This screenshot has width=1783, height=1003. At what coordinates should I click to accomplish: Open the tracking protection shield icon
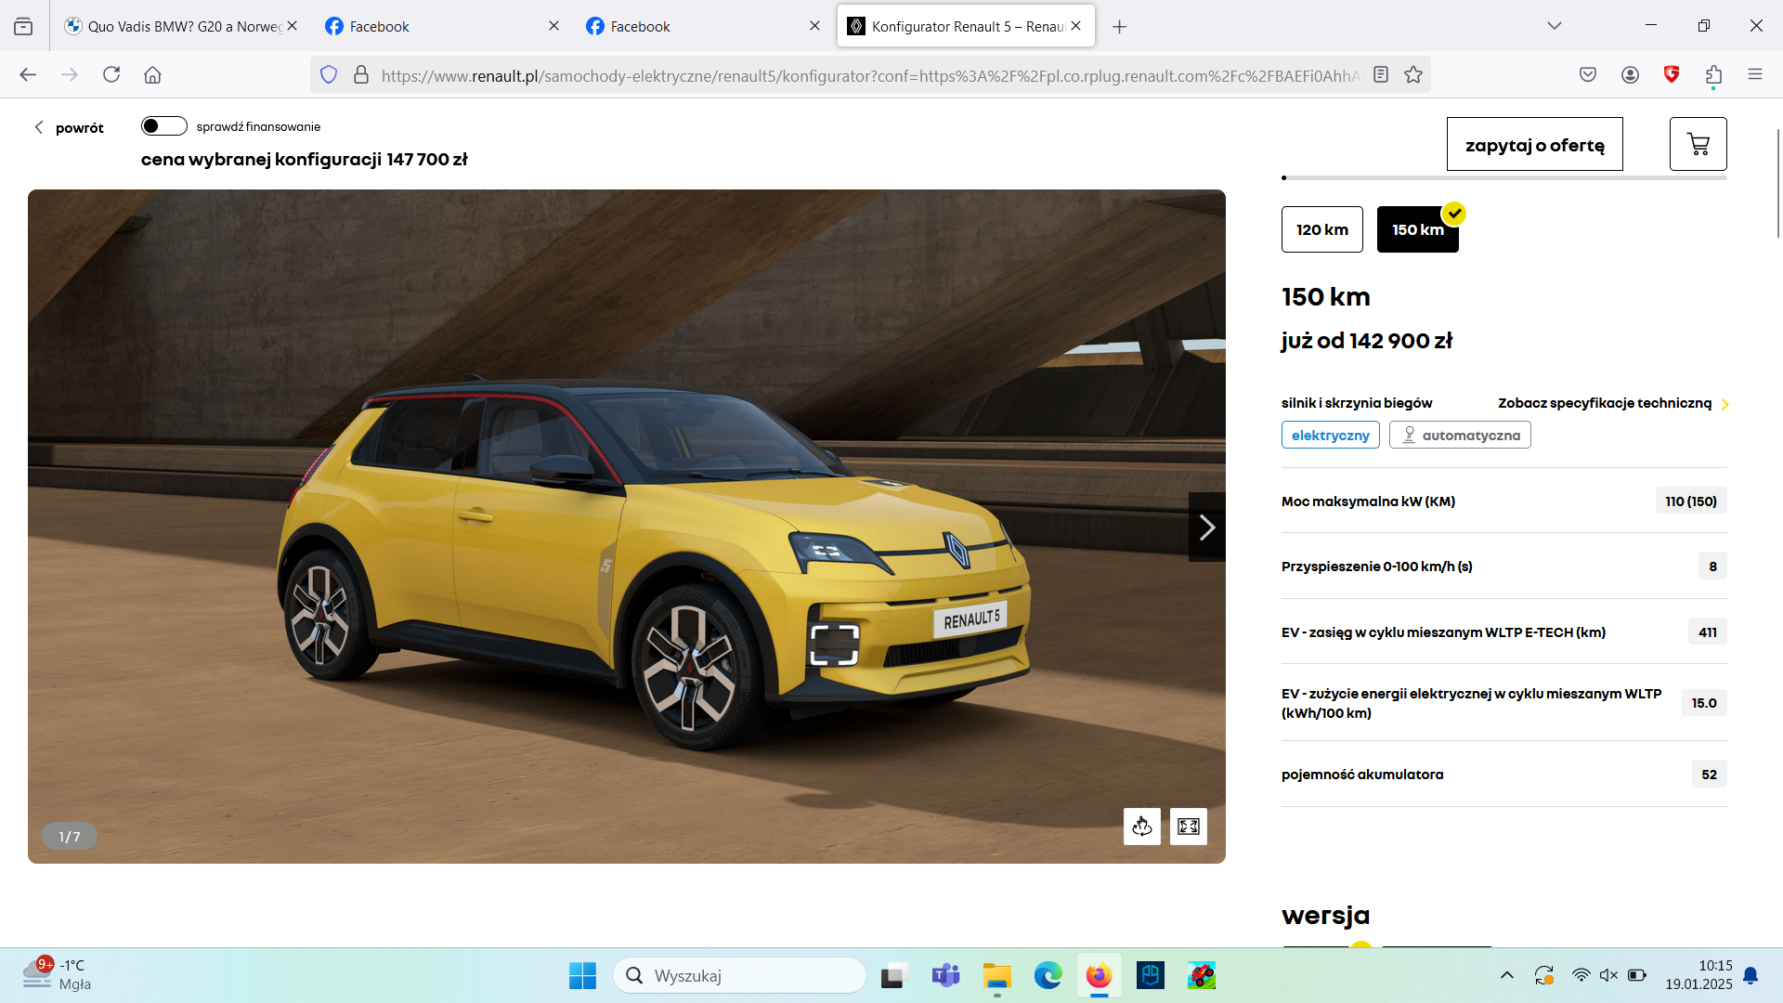point(329,74)
